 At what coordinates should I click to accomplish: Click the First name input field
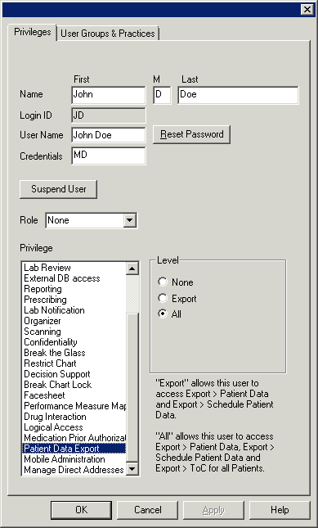click(109, 95)
